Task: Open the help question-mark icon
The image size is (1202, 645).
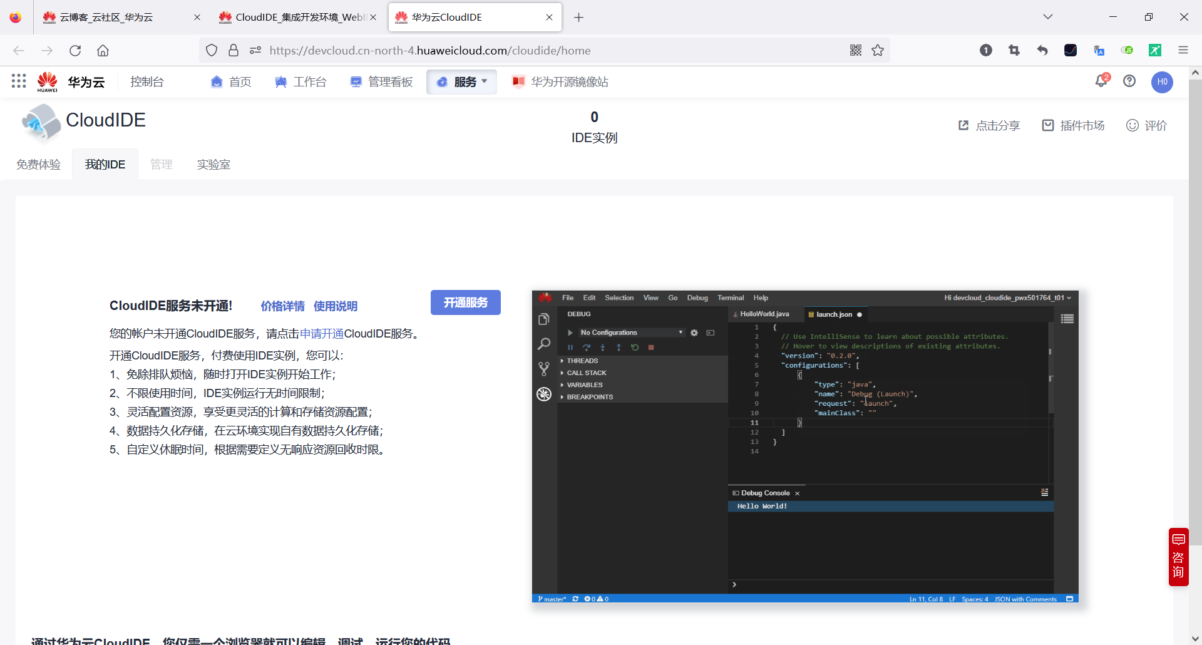Action: coord(1129,81)
